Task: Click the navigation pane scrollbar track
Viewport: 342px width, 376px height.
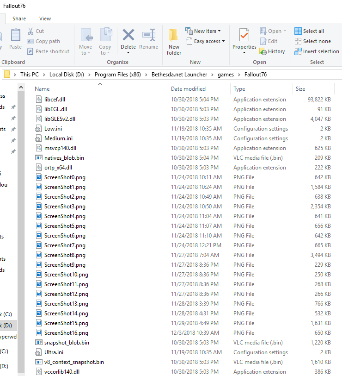Action: 21,232
